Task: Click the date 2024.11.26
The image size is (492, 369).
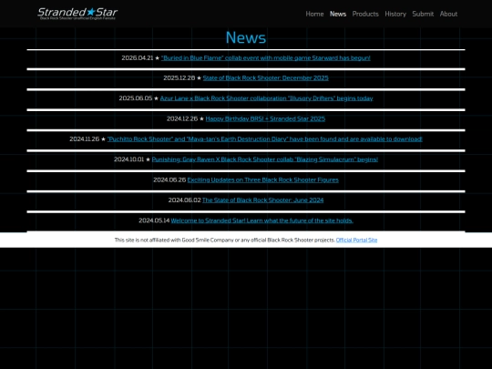Action: [x=85, y=139]
